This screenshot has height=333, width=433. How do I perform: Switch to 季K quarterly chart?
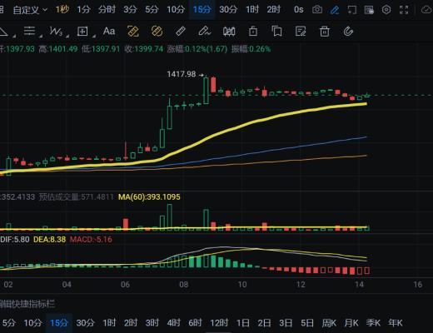[373, 323]
